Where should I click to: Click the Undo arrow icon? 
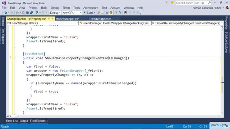point(37,13)
